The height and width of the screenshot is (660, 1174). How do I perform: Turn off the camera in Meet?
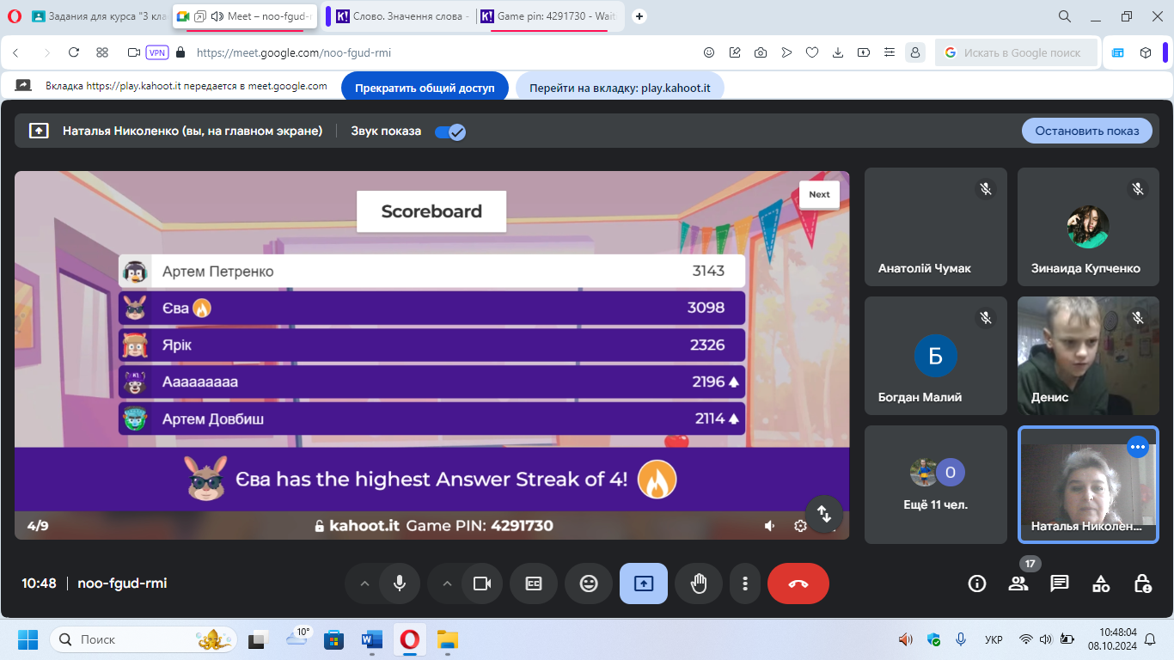(482, 584)
